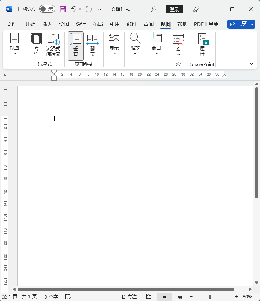Click the zoom slider handle

[x=210, y=297]
